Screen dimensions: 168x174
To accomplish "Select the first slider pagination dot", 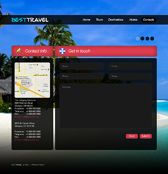I will click(x=138, y=39).
